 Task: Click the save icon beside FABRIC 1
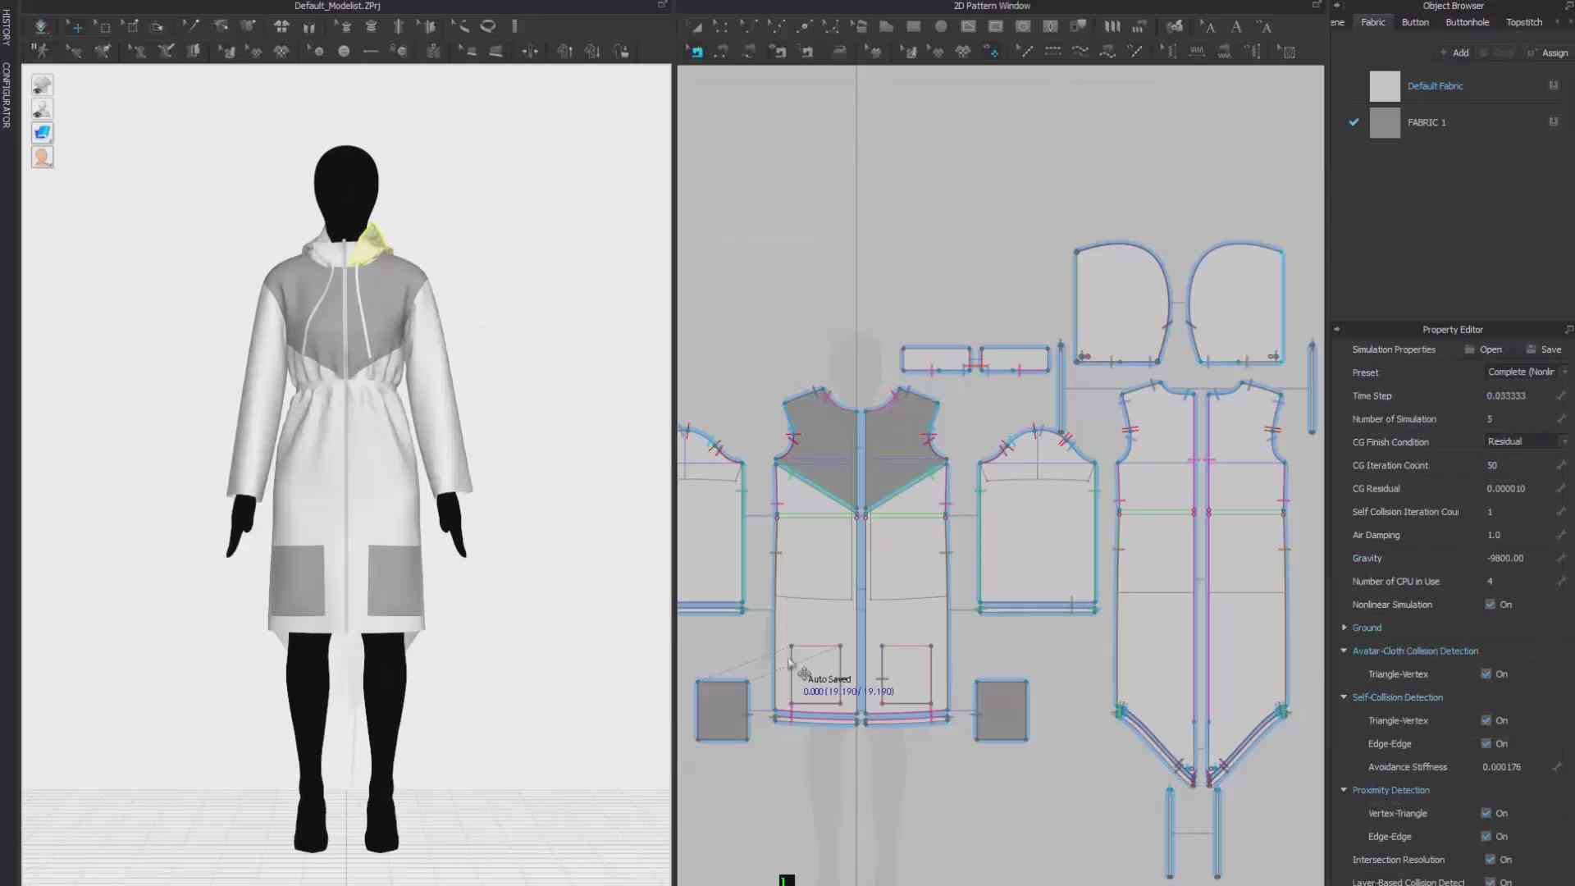coord(1553,121)
